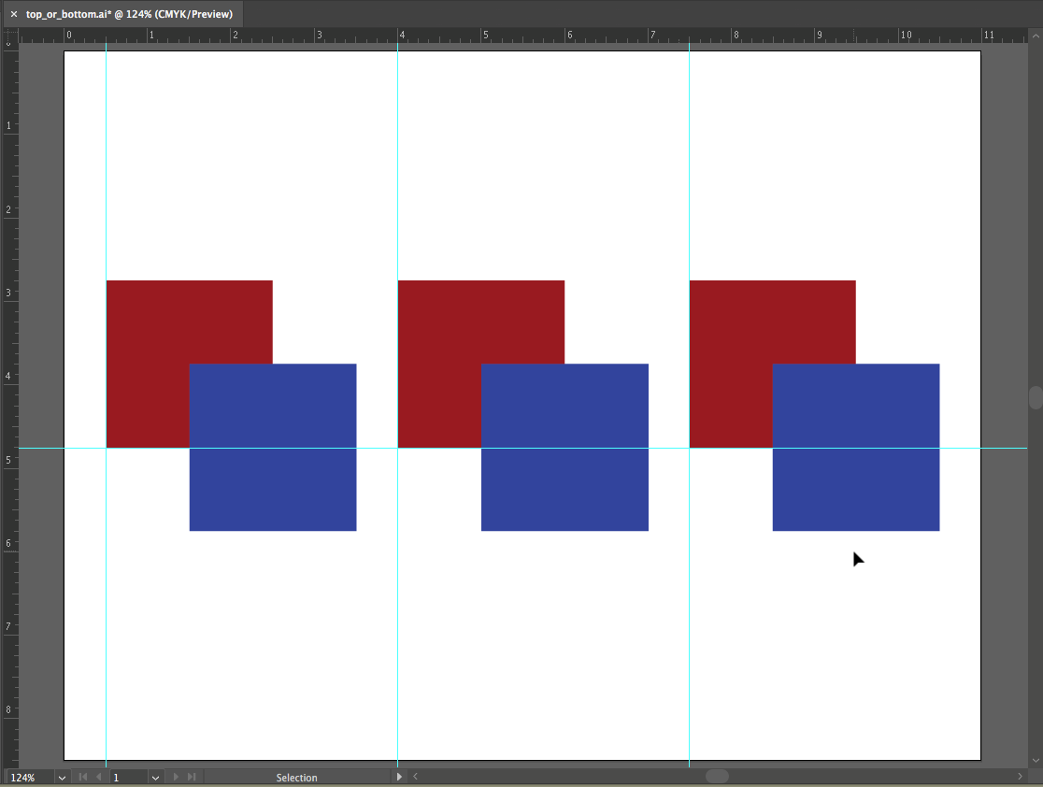Click the 124% zoom field
The height and width of the screenshot is (787, 1043).
[28, 778]
